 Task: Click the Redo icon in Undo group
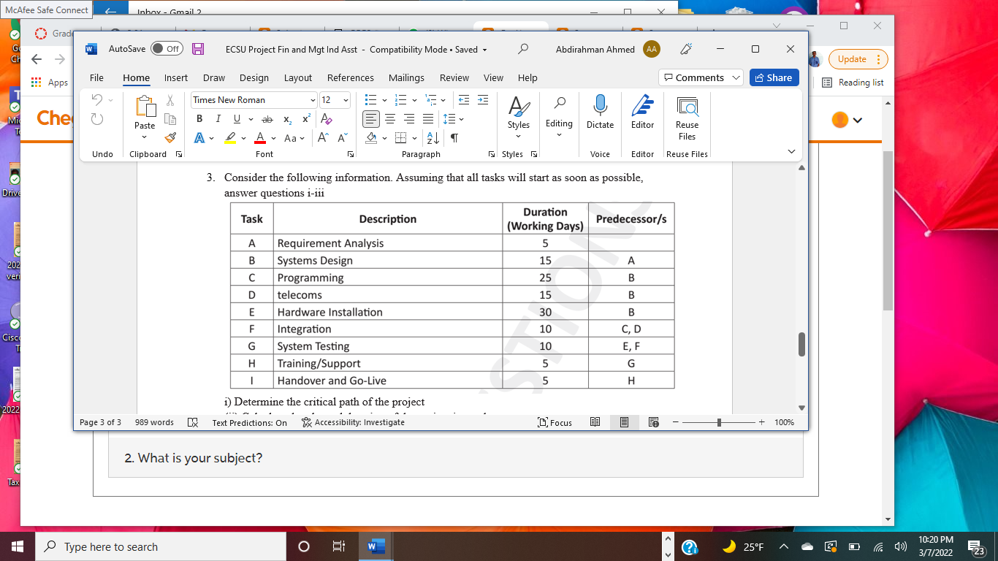pyautogui.click(x=97, y=119)
